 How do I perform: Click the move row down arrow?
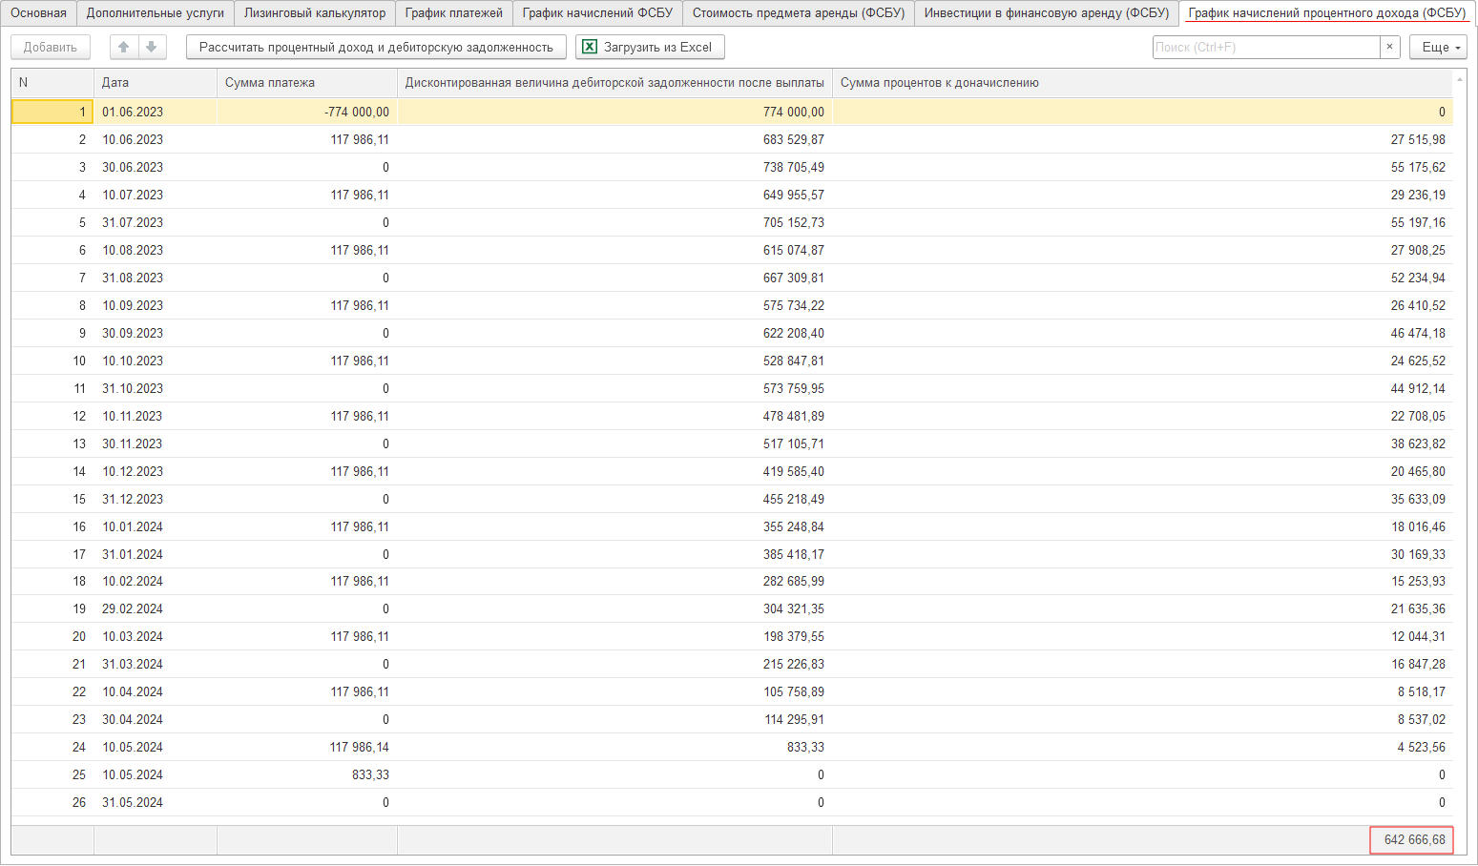point(152,47)
